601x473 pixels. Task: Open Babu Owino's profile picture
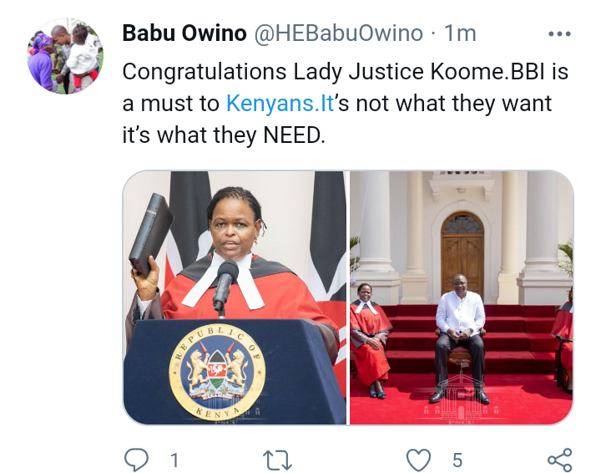(65, 56)
